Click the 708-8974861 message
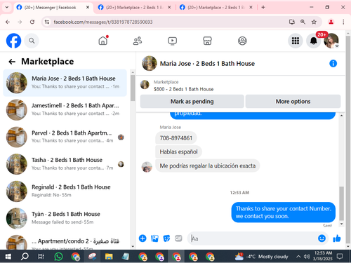Screen dimensions: 351x263 coord(176,138)
